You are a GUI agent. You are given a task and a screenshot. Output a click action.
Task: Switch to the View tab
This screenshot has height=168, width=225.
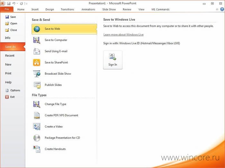(141, 9)
